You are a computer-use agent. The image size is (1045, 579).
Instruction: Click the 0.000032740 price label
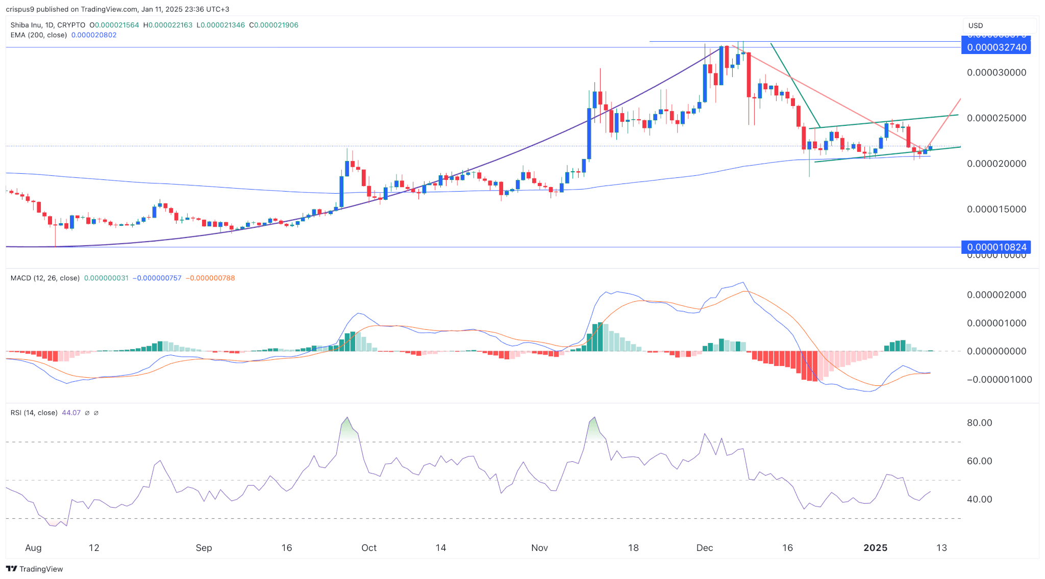tap(996, 47)
